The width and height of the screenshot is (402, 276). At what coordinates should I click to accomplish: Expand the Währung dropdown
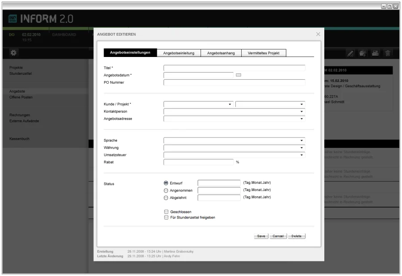[x=301, y=148]
